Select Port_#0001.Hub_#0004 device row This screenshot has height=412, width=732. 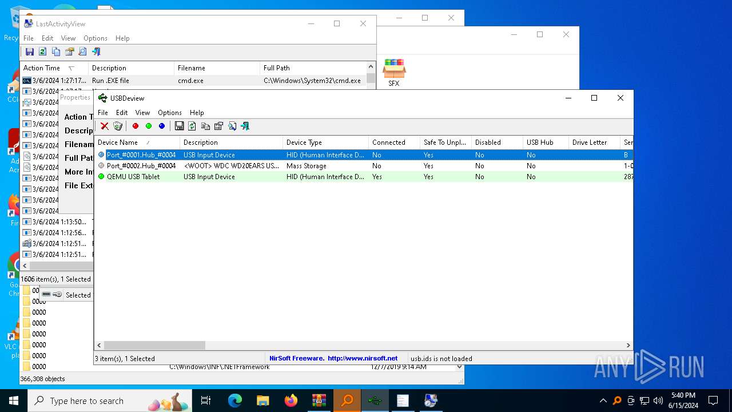tap(364, 155)
